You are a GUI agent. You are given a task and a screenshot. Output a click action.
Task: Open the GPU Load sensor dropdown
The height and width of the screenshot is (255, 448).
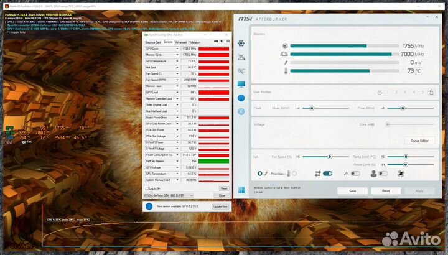[177, 93]
